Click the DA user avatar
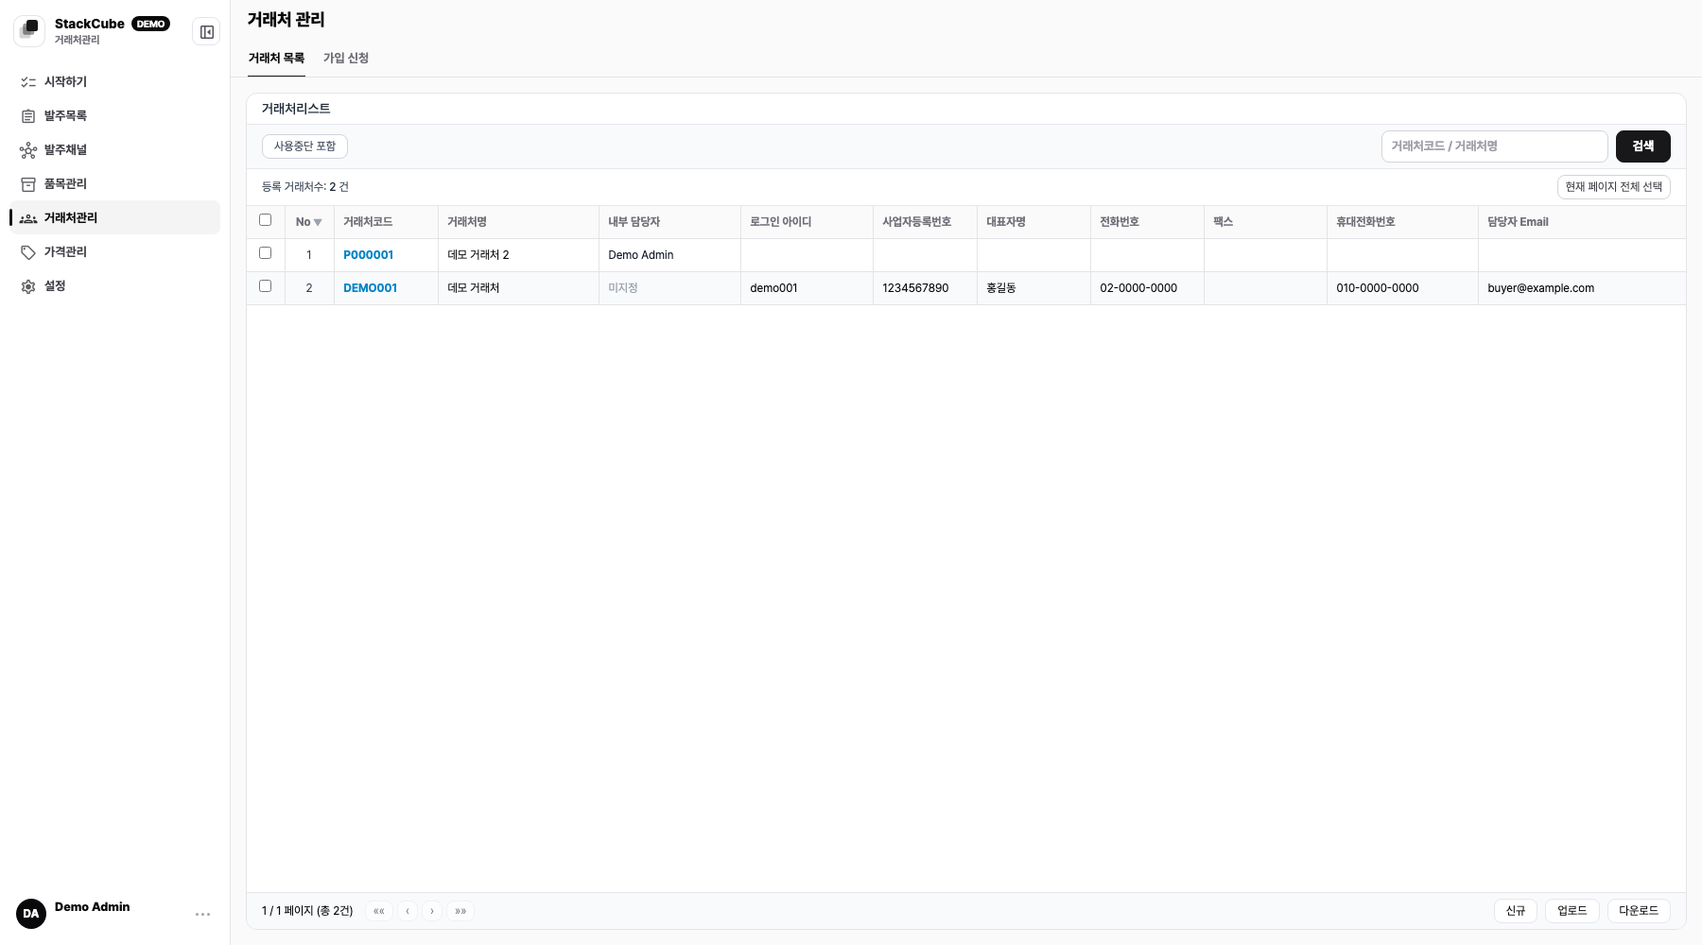Viewport: 1702px width, 945px height. [x=31, y=914]
